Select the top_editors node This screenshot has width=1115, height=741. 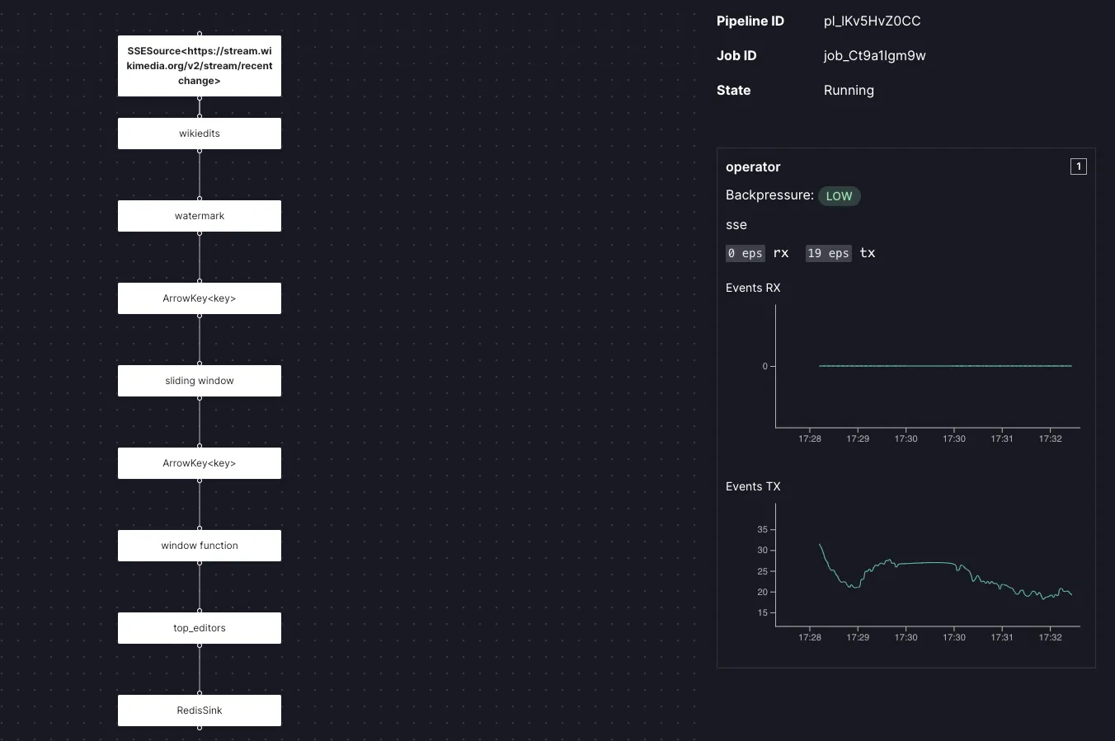tap(199, 628)
